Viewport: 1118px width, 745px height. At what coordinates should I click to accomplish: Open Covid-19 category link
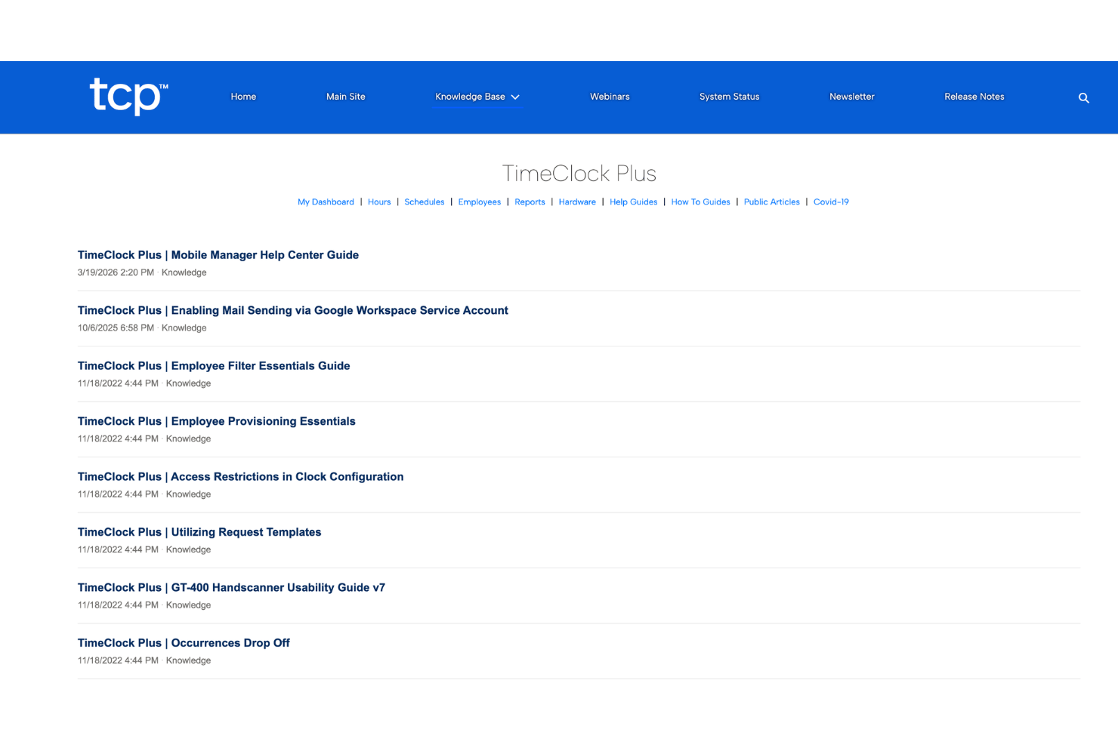(x=831, y=202)
